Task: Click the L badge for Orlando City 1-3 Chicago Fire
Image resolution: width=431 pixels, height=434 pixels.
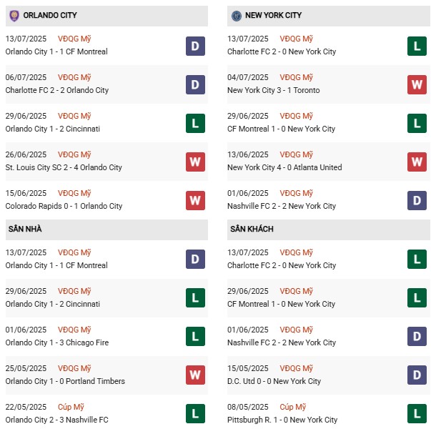Action: coord(195,337)
